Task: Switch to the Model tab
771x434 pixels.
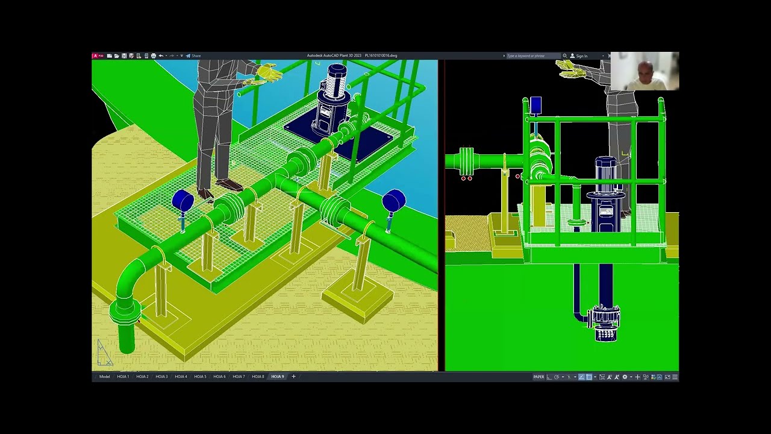Action: point(105,377)
